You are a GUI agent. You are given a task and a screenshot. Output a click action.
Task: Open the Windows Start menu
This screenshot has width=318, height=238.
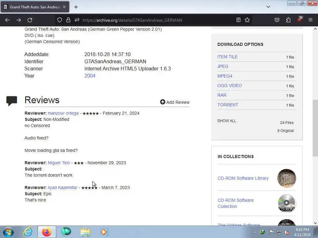[x=8, y=232]
